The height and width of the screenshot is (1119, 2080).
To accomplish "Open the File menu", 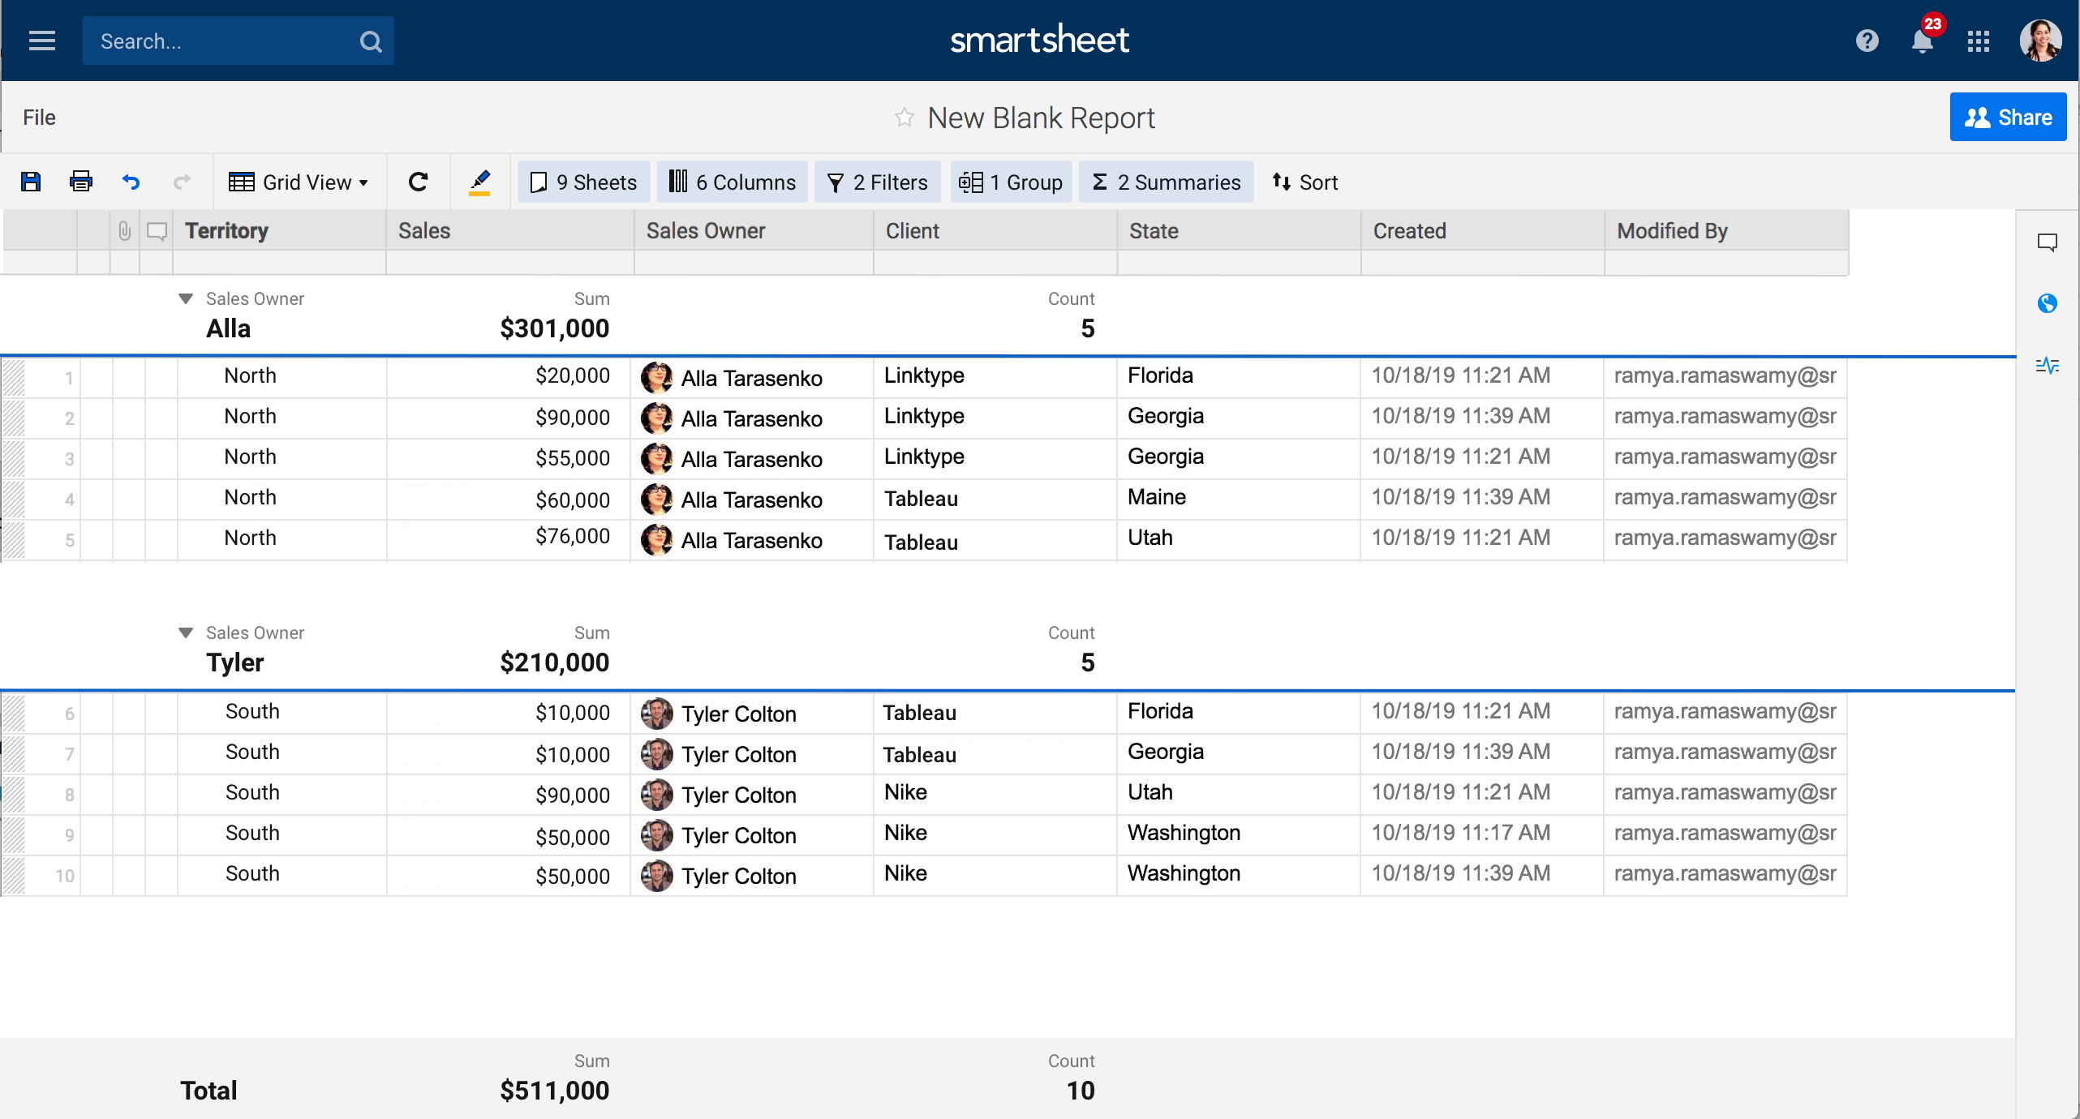I will pos(39,118).
